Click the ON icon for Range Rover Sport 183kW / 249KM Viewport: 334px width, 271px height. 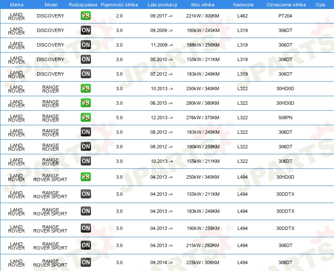click(x=85, y=211)
